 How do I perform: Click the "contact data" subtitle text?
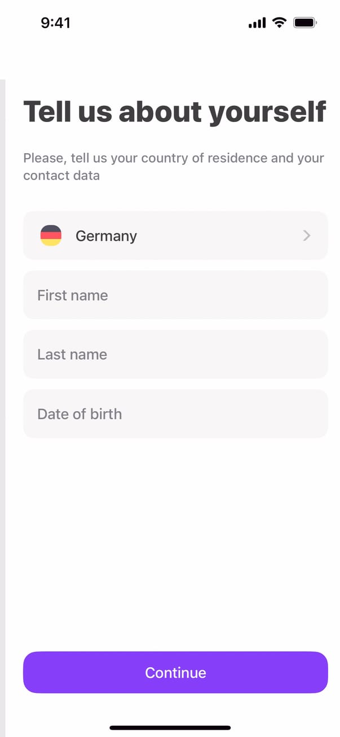pyautogui.click(x=61, y=175)
